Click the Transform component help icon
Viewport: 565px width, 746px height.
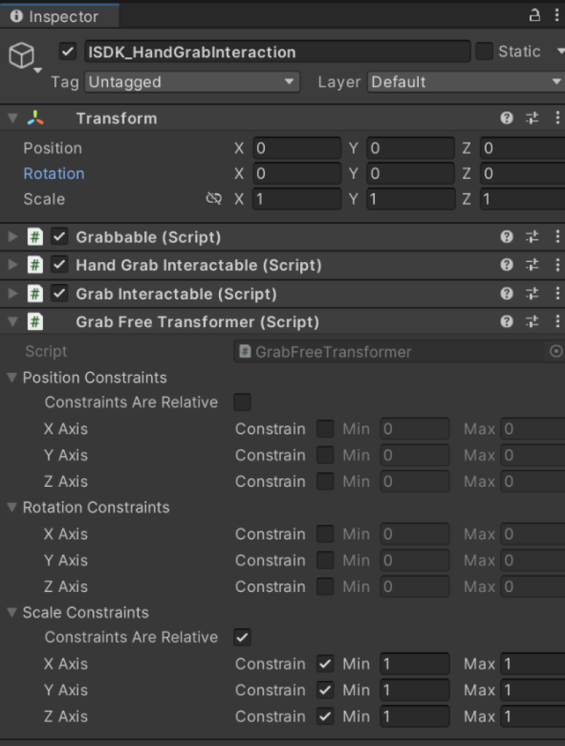(x=506, y=117)
